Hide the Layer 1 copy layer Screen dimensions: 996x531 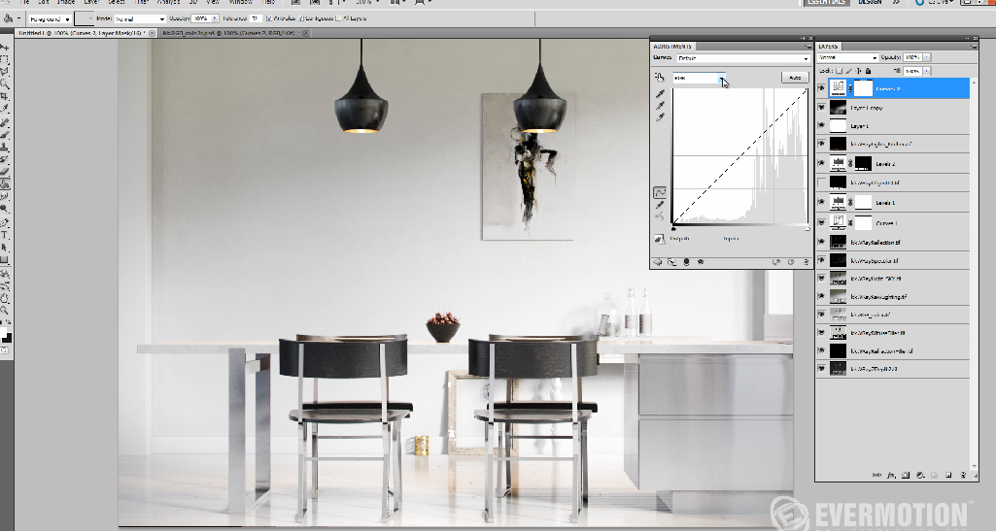click(822, 108)
